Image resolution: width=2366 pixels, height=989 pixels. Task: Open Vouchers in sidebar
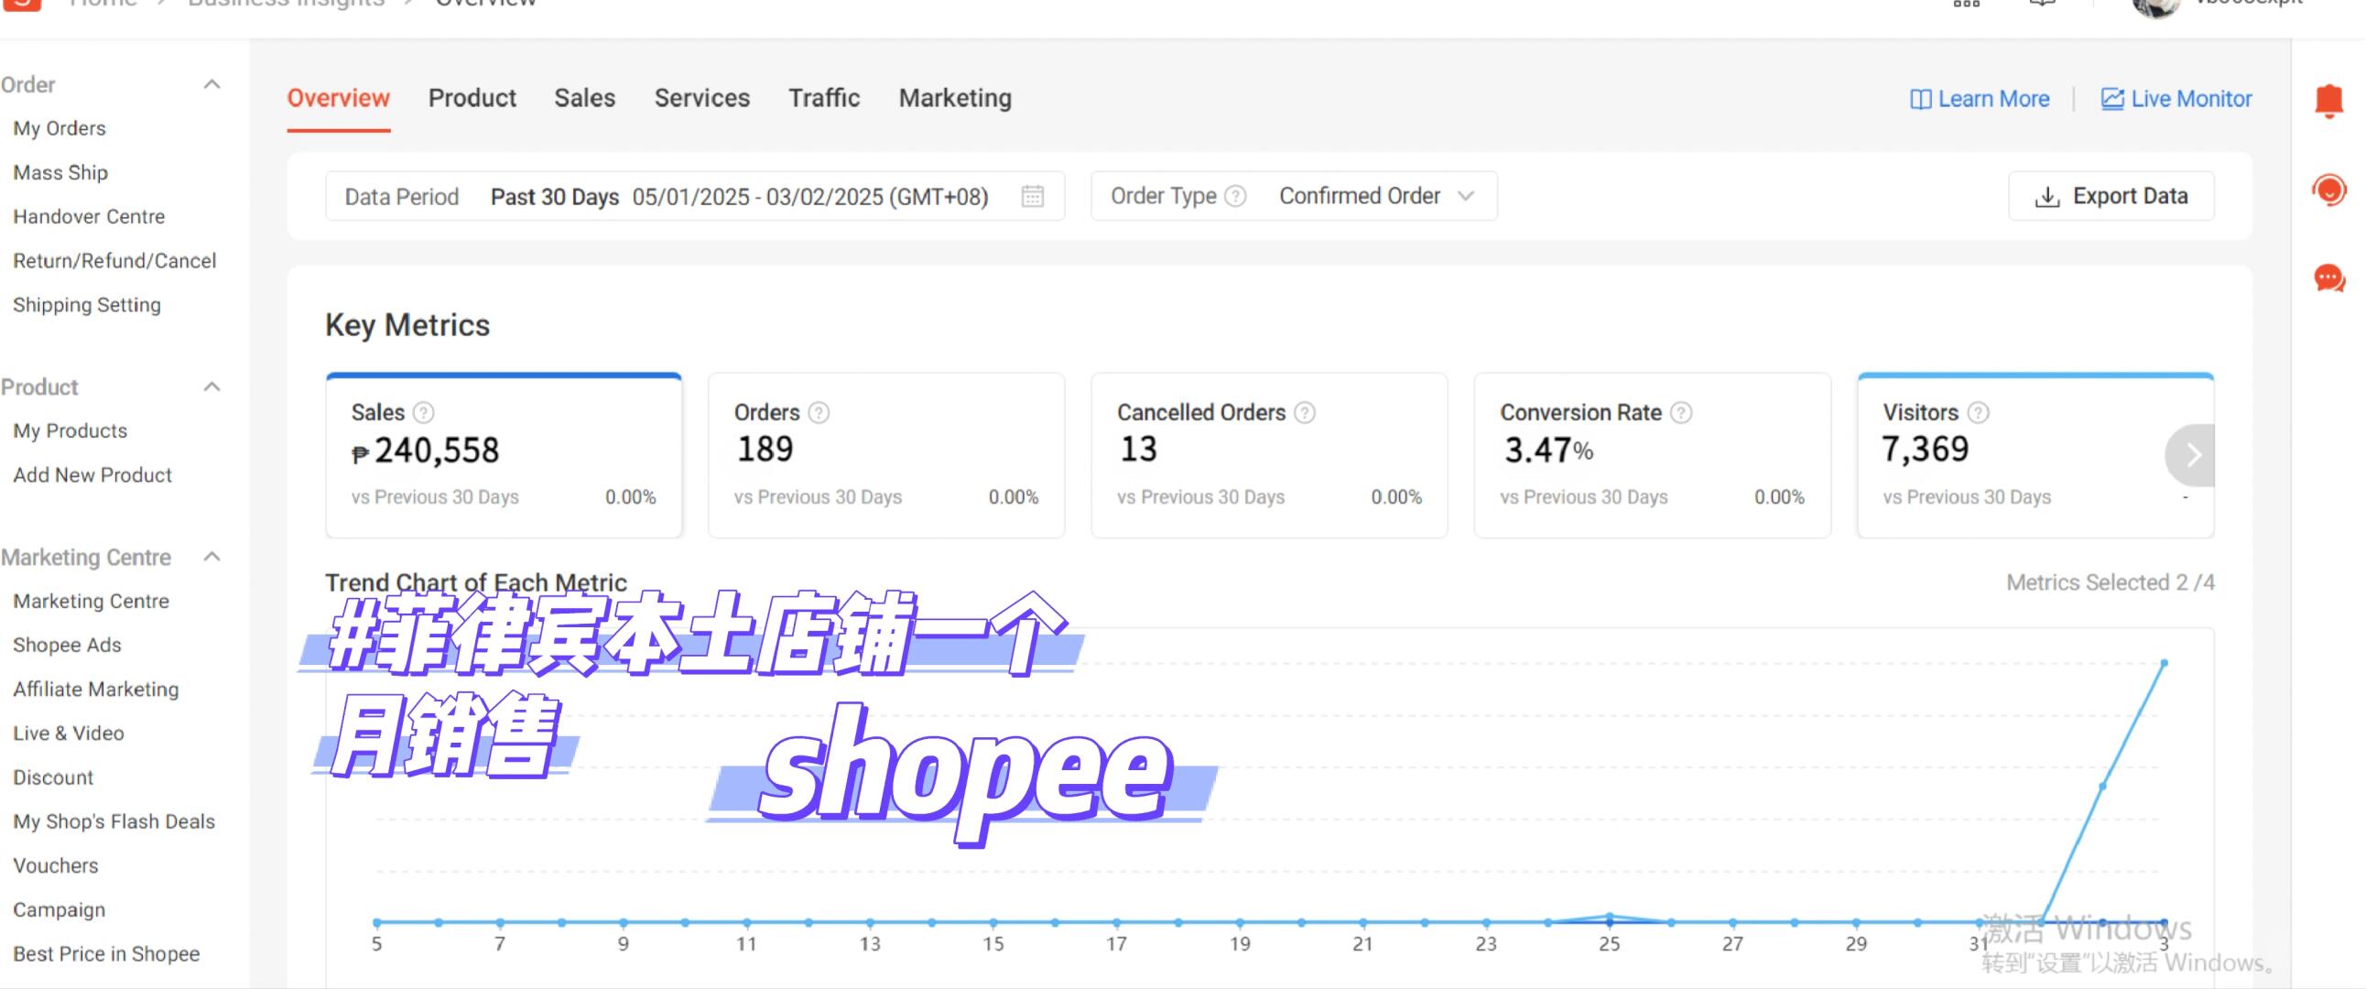[x=55, y=865]
